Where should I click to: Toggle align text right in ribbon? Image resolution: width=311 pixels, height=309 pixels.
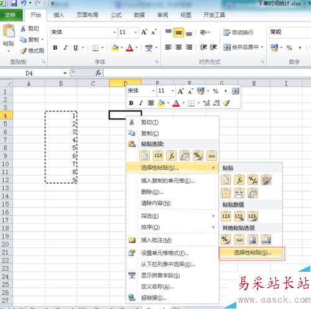click(189, 47)
